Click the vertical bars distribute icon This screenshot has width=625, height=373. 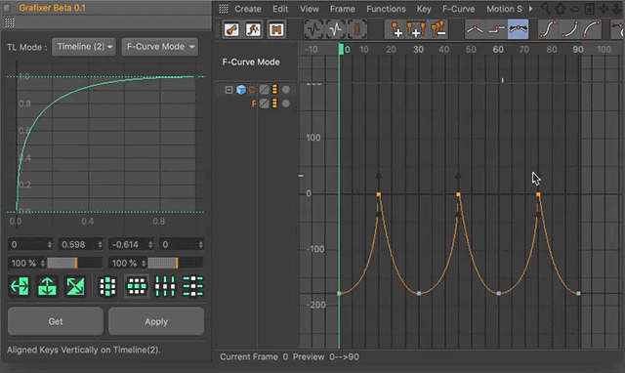(165, 286)
